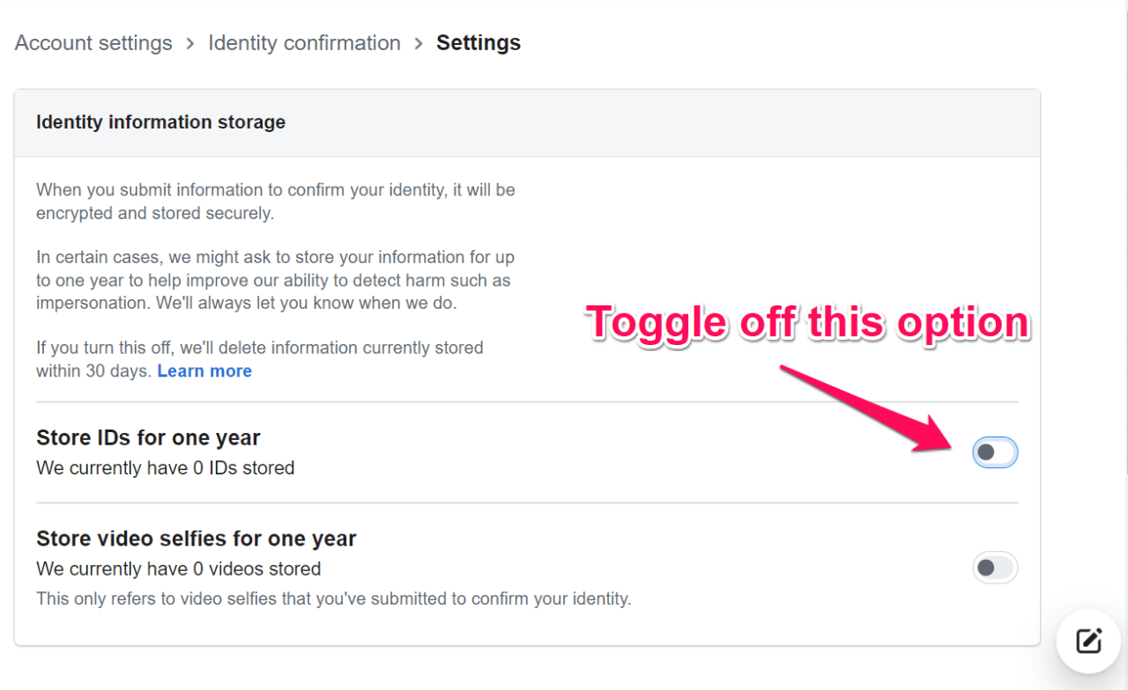Screen dimensions: 1128x690
Task: Expand the chevron after Account settings
Action: 189,42
